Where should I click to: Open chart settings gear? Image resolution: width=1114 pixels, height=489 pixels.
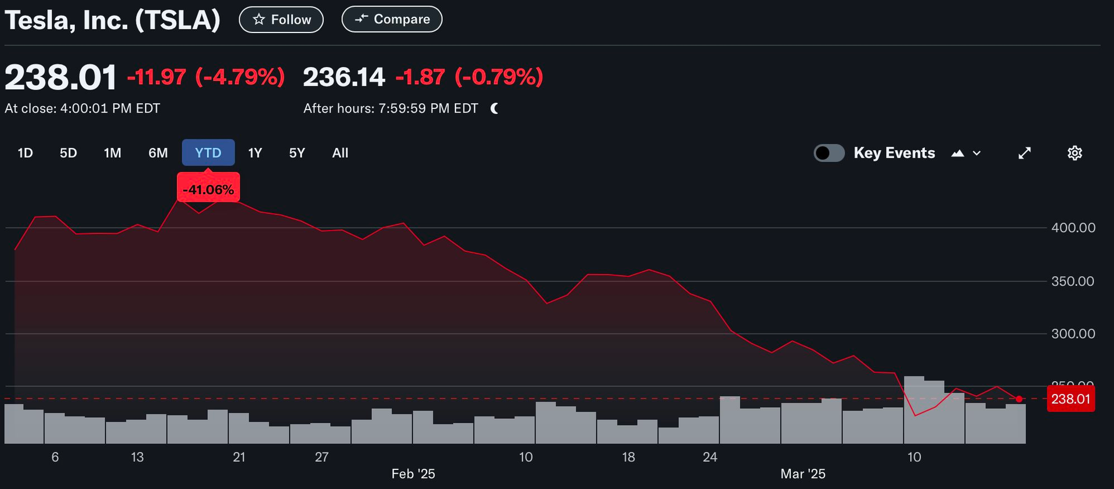[x=1075, y=153]
